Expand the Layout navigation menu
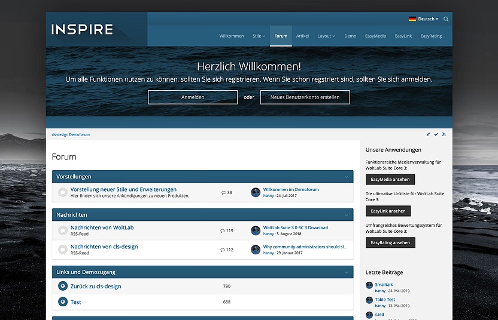 [326, 36]
